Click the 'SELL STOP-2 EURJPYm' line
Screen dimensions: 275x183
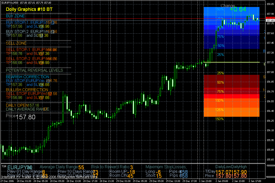point(32,58)
